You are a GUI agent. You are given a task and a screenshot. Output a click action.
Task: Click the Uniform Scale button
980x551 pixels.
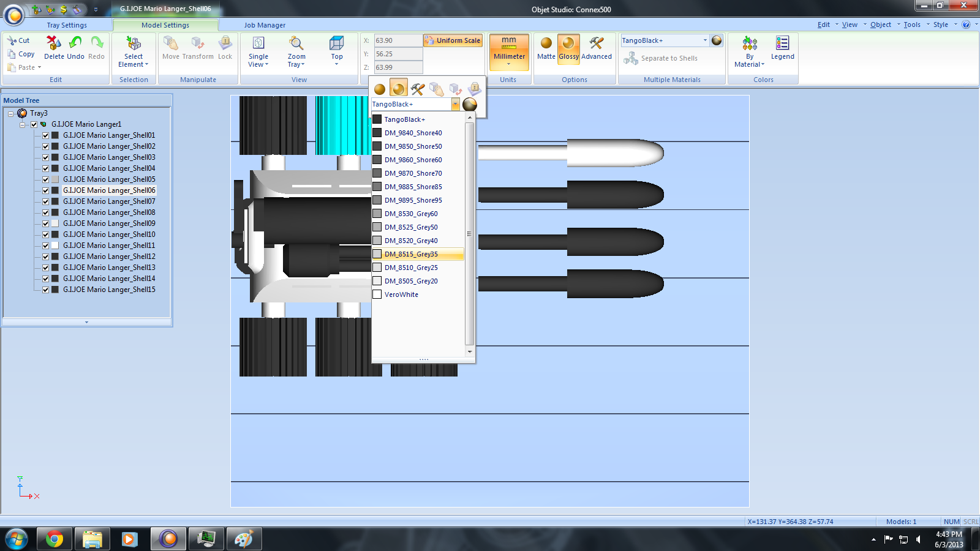click(453, 40)
